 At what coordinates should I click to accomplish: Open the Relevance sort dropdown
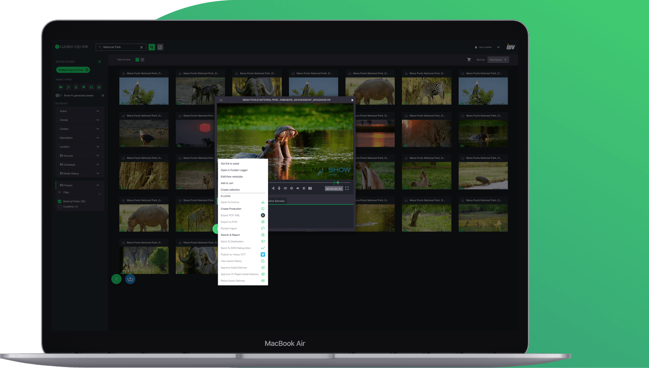coord(498,59)
